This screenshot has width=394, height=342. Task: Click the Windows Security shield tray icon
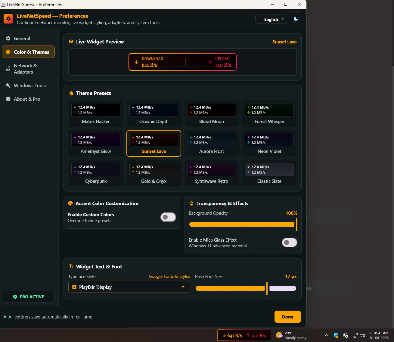[x=336, y=335]
